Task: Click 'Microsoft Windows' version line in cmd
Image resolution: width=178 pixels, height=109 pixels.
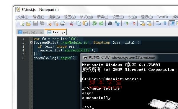Action: (121, 65)
